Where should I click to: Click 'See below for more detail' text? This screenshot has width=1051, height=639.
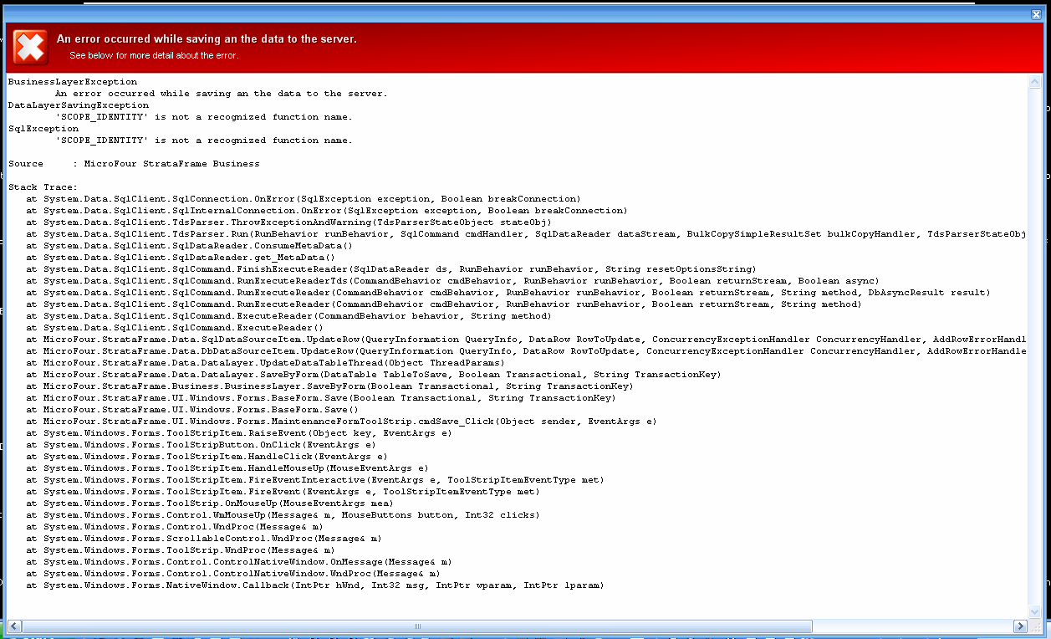[154, 55]
